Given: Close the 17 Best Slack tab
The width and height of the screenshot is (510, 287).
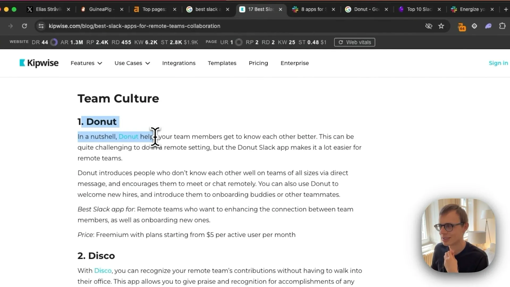Looking at the screenshot, I should (x=280, y=9).
